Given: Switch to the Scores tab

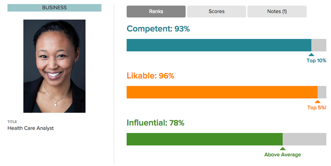Looking at the screenshot, I should pos(216,11).
